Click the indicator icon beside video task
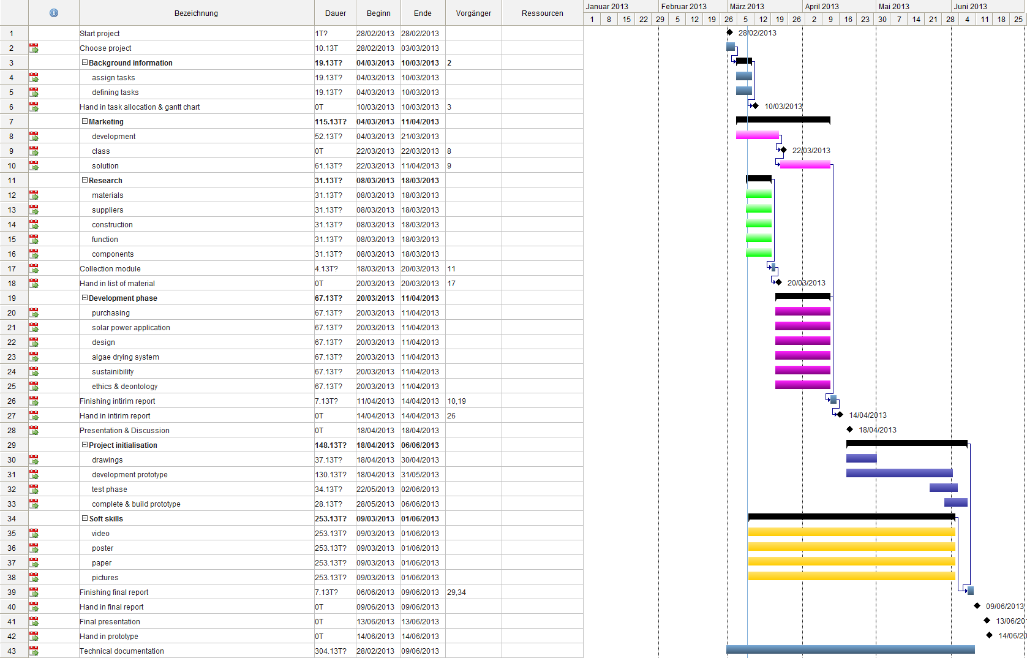Image resolution: width=1027 pixels, height=658 pixels. [34, 533]
